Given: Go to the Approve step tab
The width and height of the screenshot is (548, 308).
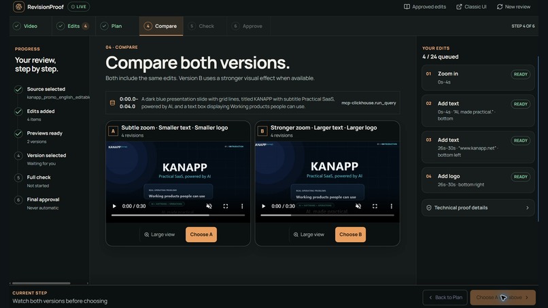Looking at the screenshot, I should click(x=248, y=26).
